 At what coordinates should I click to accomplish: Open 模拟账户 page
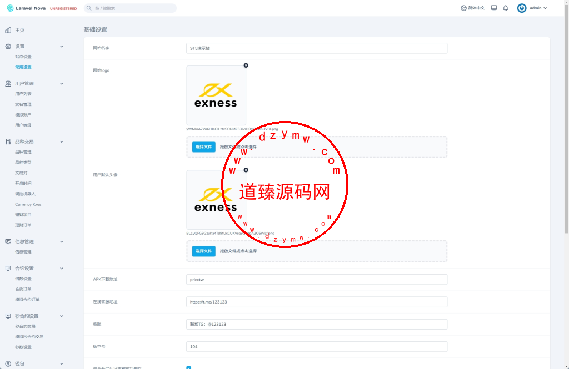click(23, 115)
